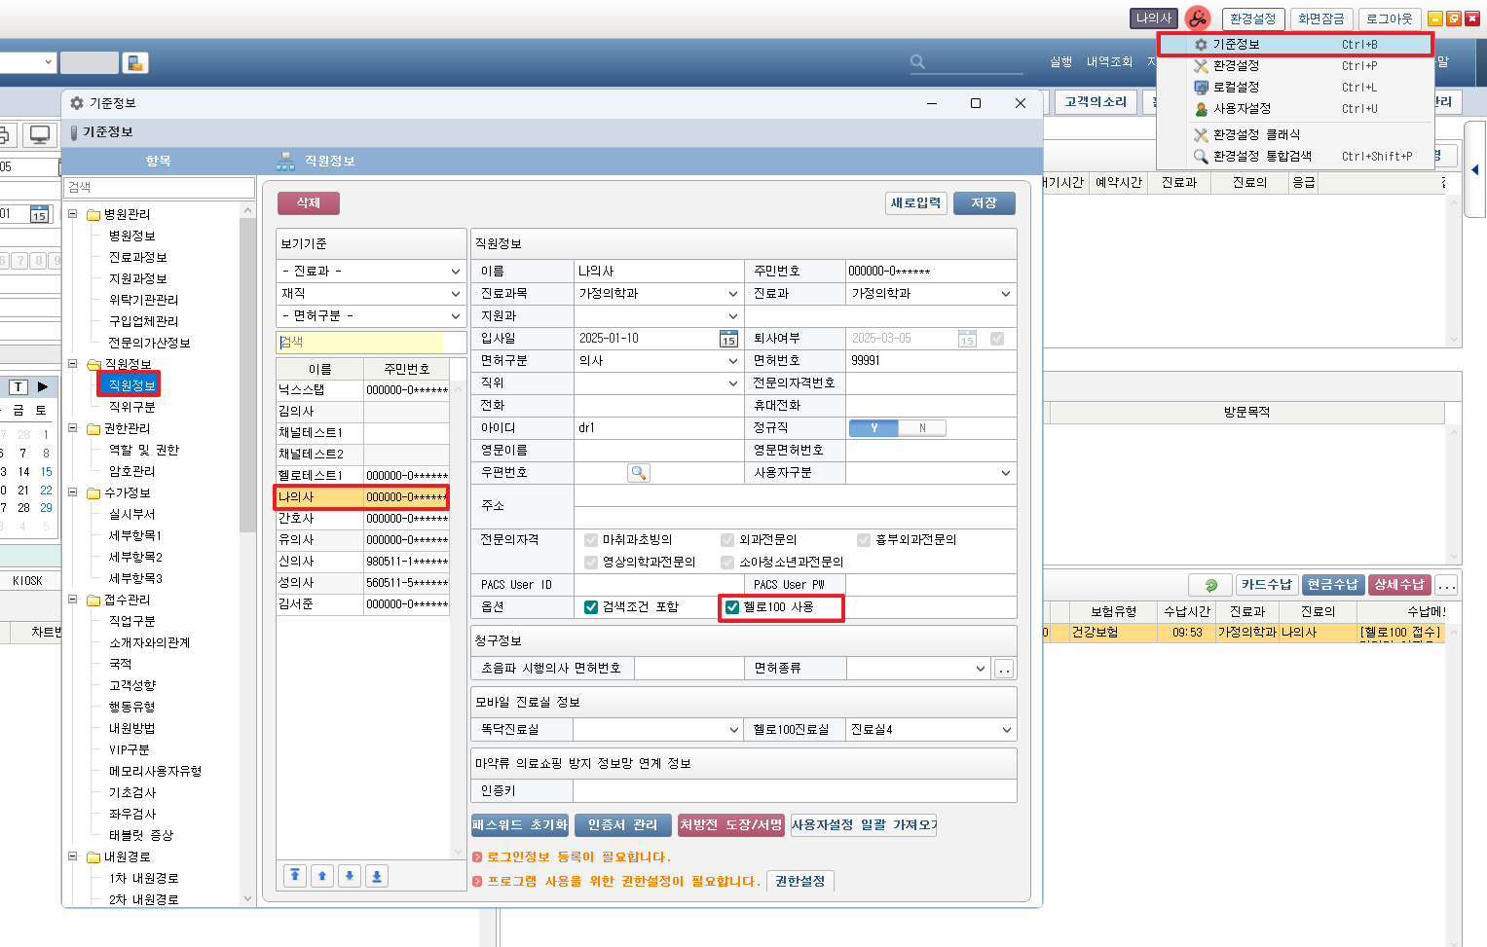Image resolution: width=1487 pixels, height=947 pixels.
Task: Click the 패스워드 초기화 button
Action: tap(520, 825)
